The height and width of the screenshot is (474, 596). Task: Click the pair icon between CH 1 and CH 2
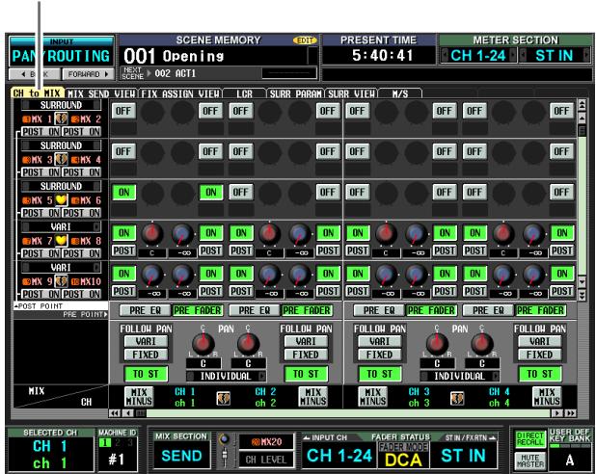pyautogui.click(x=223, y=397)
